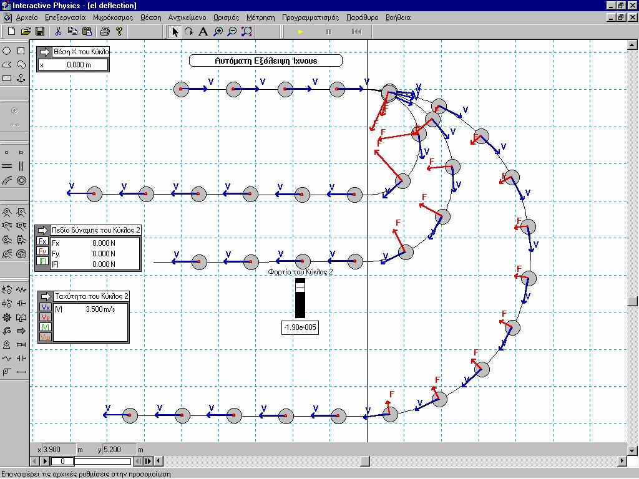Viewport: 639px width, 479px height.
Task: Click the Zoom to Extents icon
Action: click(246, 31)
